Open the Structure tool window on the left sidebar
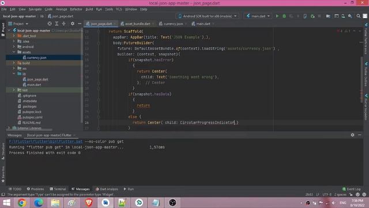This screenshot has height=208, width=369. point(3,151)
